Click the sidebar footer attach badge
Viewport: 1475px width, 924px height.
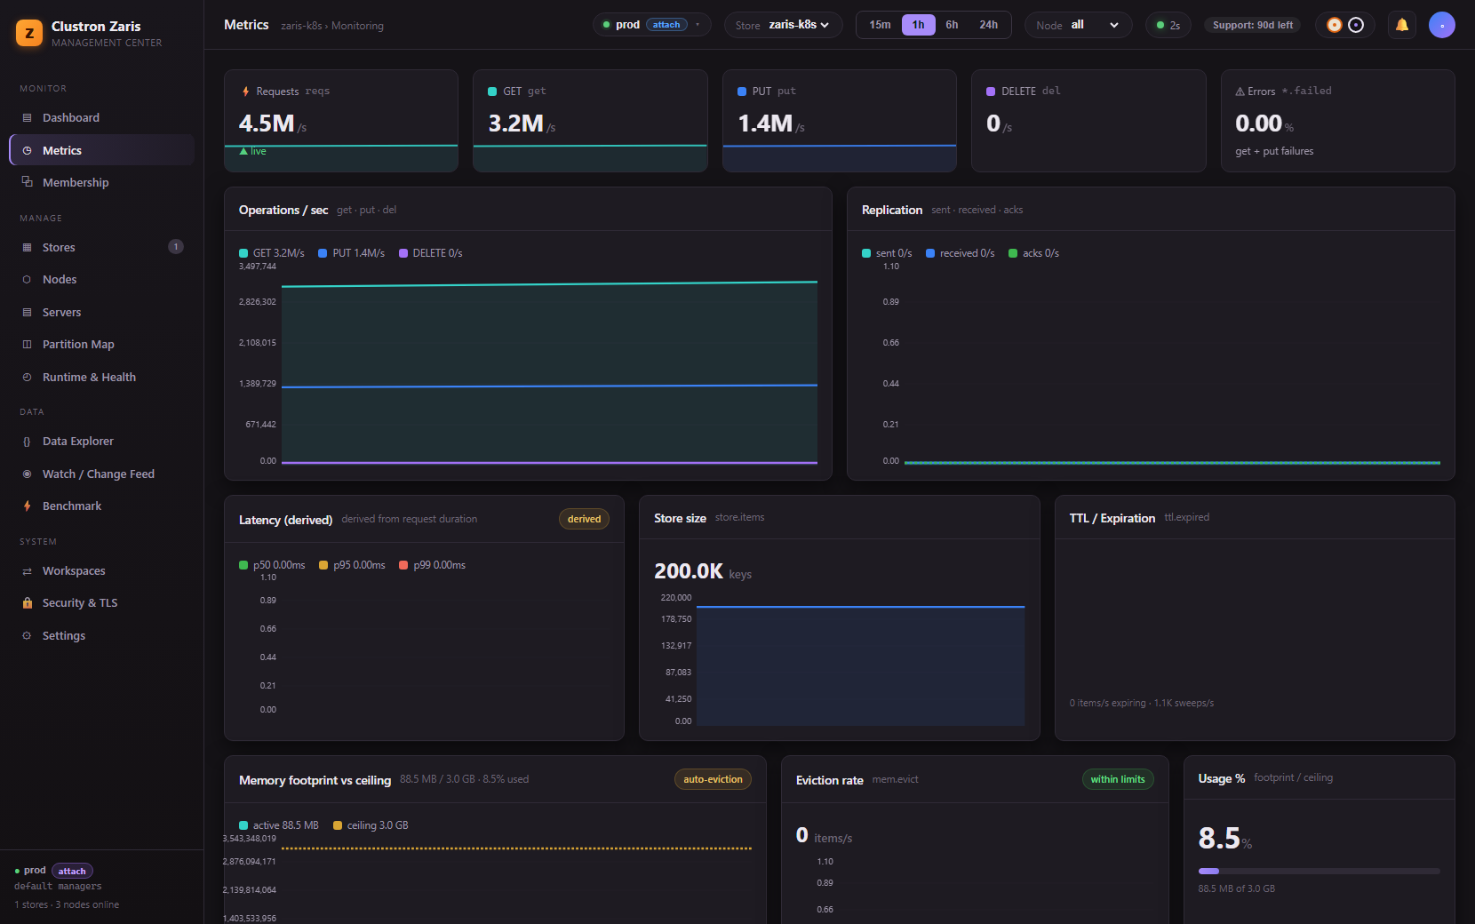(x=72, y=872)
